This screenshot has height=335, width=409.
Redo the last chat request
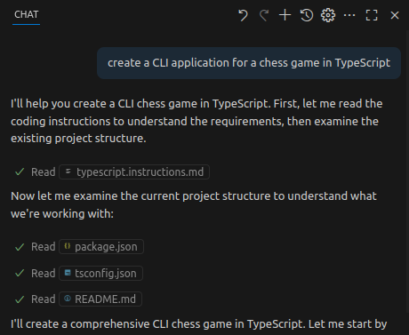[264, 15]
